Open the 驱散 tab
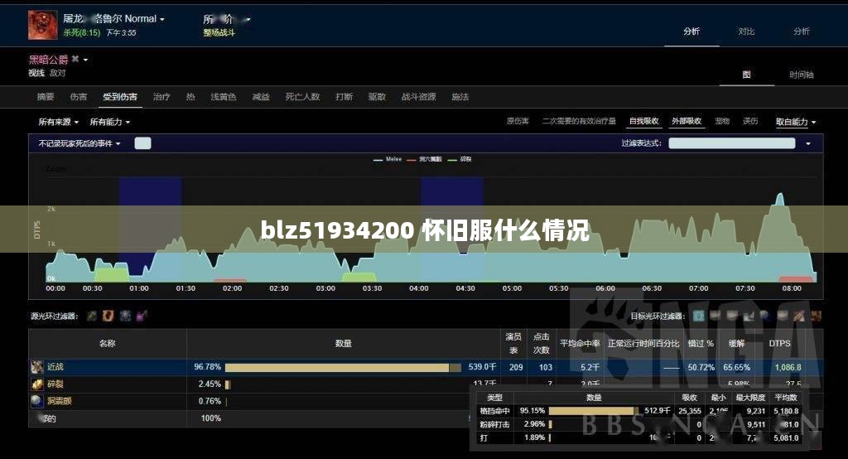 377,97
